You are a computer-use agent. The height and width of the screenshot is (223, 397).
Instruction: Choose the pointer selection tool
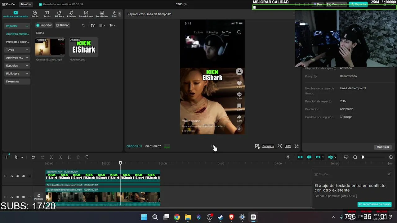(x=16, y=157)
